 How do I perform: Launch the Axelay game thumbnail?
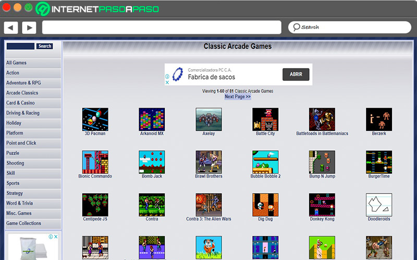tap(209, 120)
